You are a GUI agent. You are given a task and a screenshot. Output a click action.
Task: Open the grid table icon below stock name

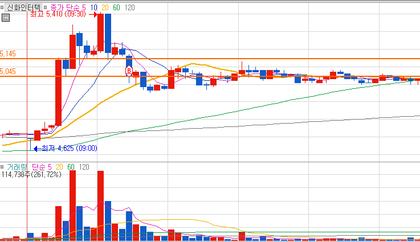tap(6, 18)
